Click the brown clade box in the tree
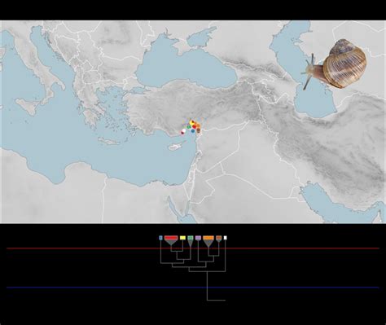The height and width of the screenshot is (325, 386). tap(218, 238)
